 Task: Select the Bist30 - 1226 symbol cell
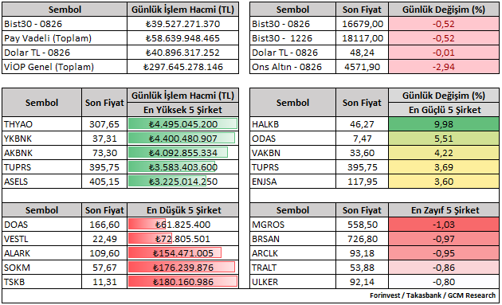(292, 38)
